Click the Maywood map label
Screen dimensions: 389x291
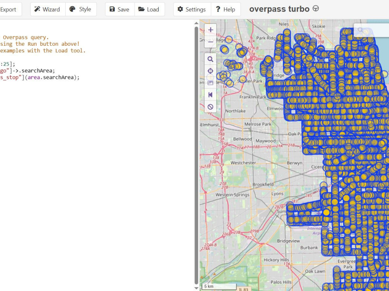[x=265, y=141]
